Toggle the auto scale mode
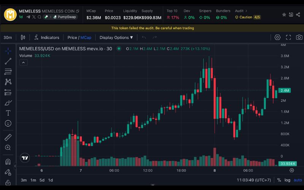This screenshot has width=304, height=190. click(298, 180)
